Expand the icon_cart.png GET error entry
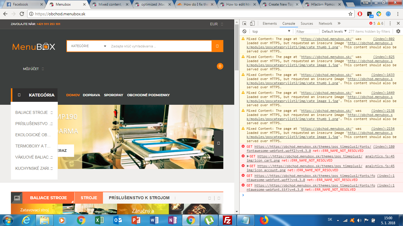This screenshot has width=403, height=226. click(248, 157)
